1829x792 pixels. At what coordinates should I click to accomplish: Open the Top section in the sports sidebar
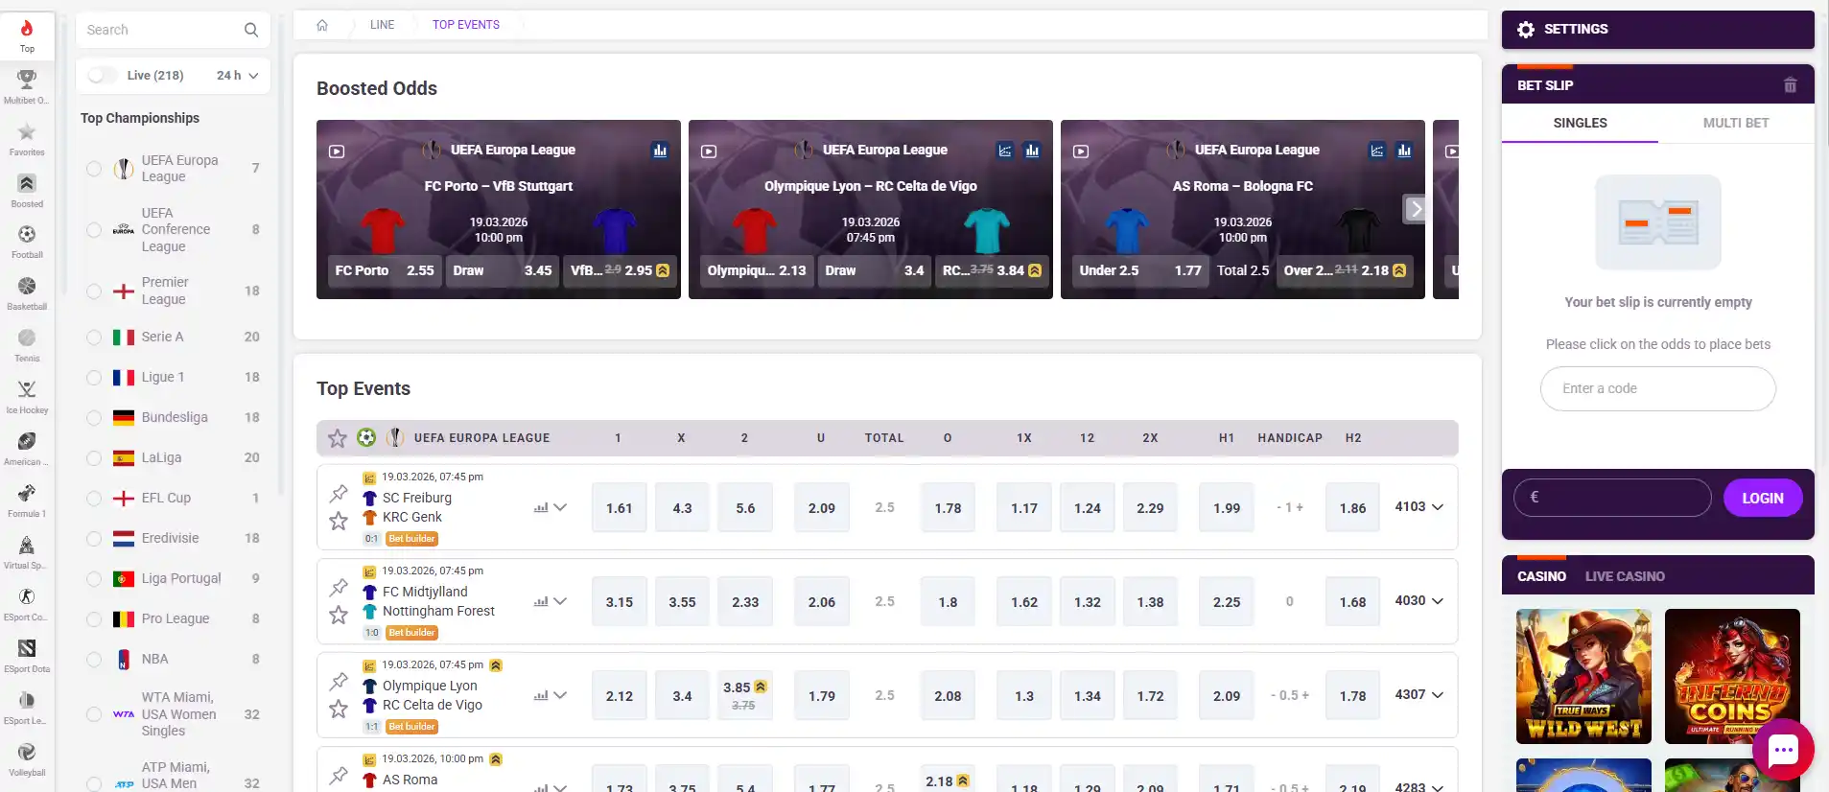(27, 35)
